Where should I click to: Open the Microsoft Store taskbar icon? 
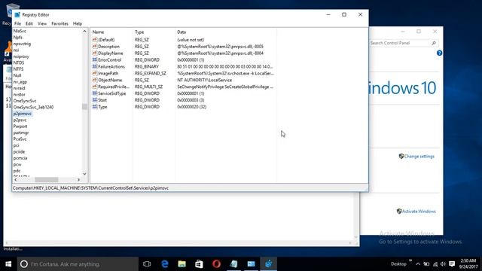199,264
